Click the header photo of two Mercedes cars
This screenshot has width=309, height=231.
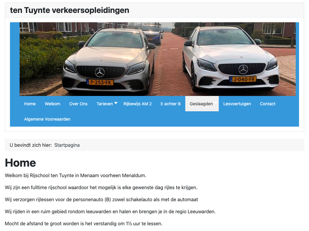coord(158,59)
